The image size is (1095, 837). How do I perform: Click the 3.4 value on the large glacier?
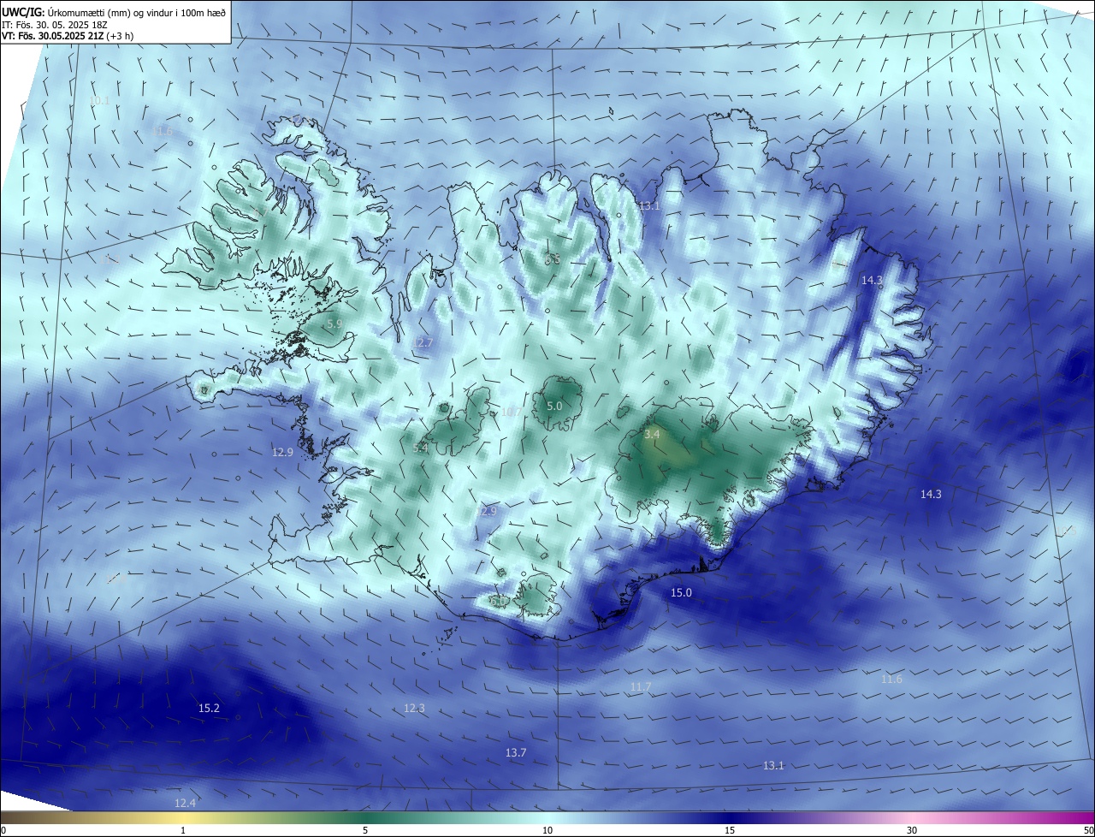pos(652,435)
